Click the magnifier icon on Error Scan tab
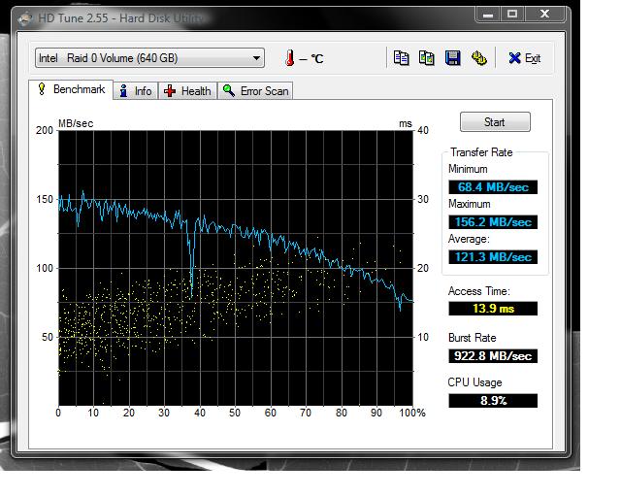The width and height of the screenshot is (621, 497). tap(229, 90)
